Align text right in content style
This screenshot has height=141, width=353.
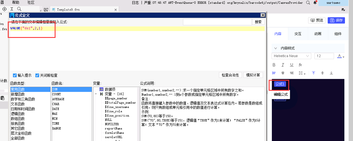(291, 73)
